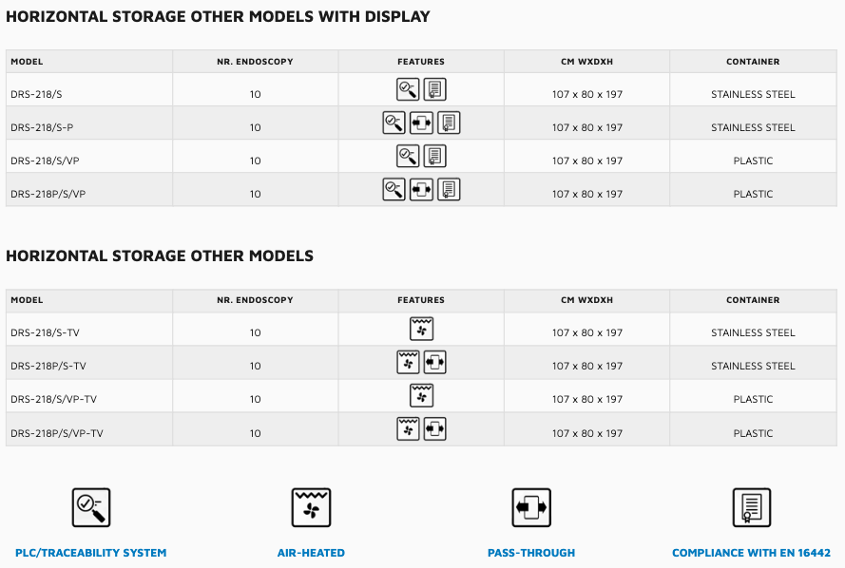Open the COMPLIANCE WITH EN 16442 link
845x568 pixels.
point(752,553)
